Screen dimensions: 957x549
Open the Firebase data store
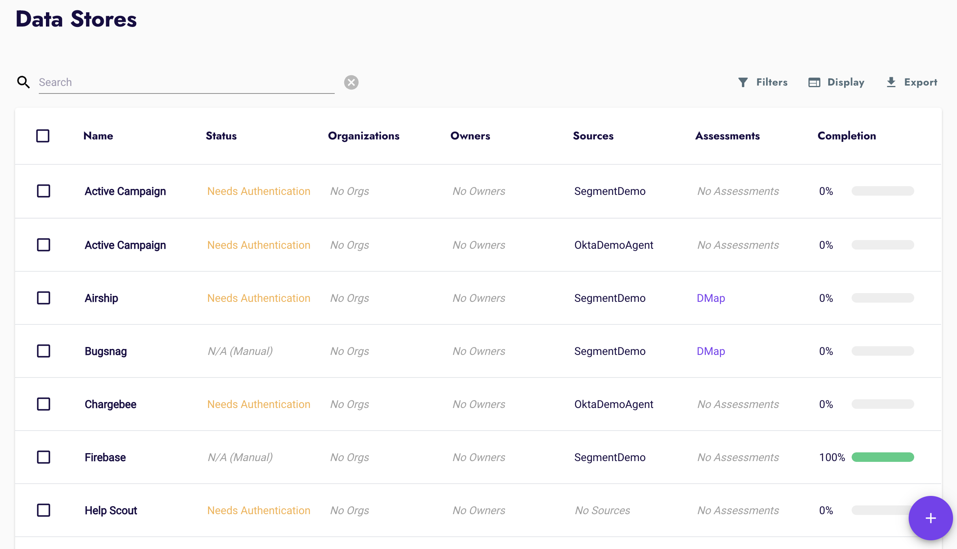[105, 457]
